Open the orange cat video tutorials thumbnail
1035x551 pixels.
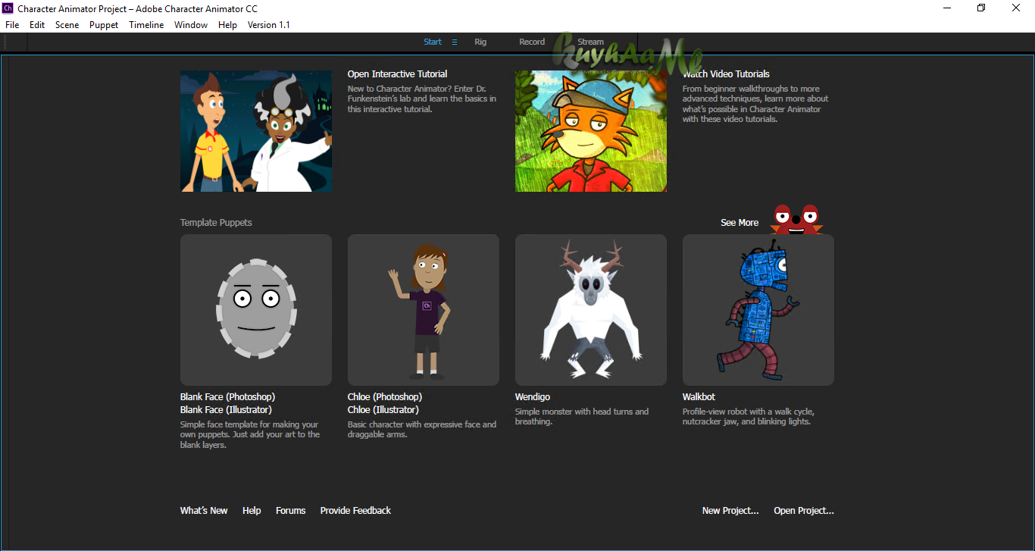click(x=591, y=131)
